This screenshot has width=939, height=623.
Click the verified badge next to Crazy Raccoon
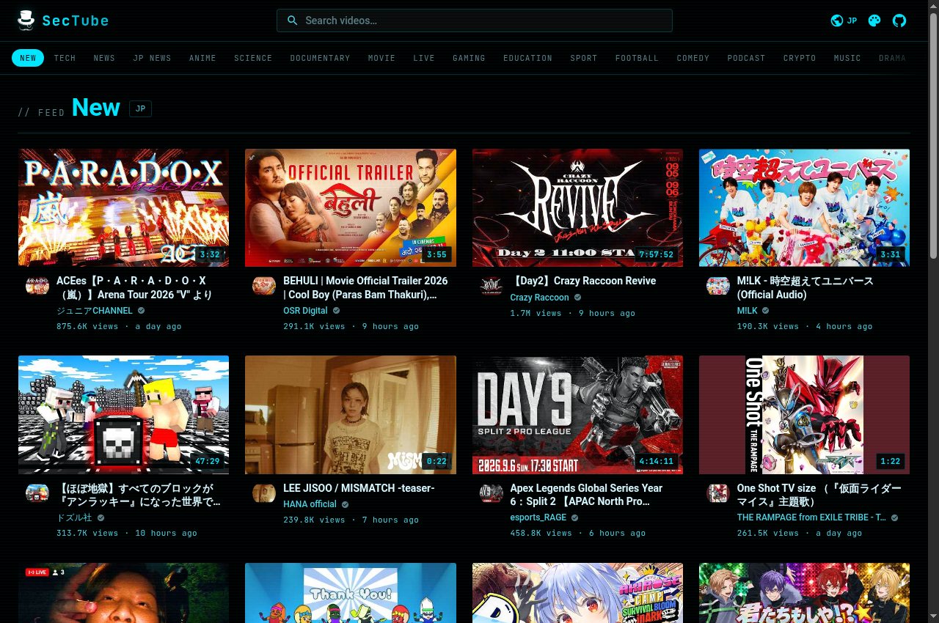coord(577,298)
